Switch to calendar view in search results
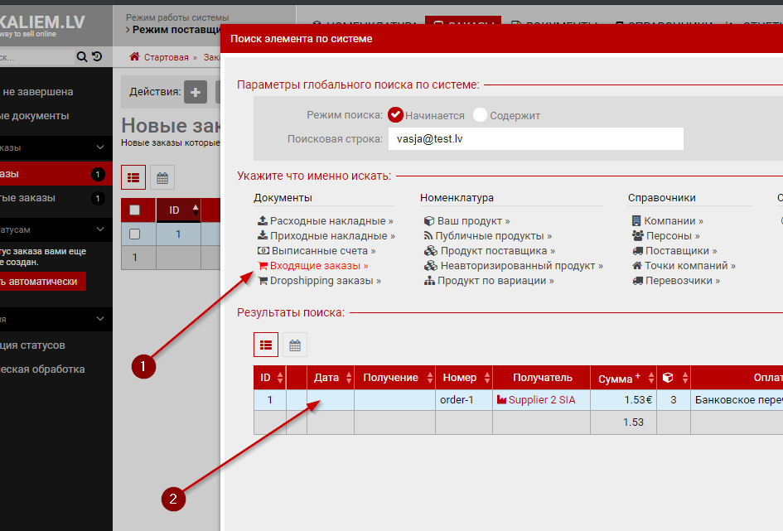The width and height of the screenshot is (783, 531). click(294, 345)
